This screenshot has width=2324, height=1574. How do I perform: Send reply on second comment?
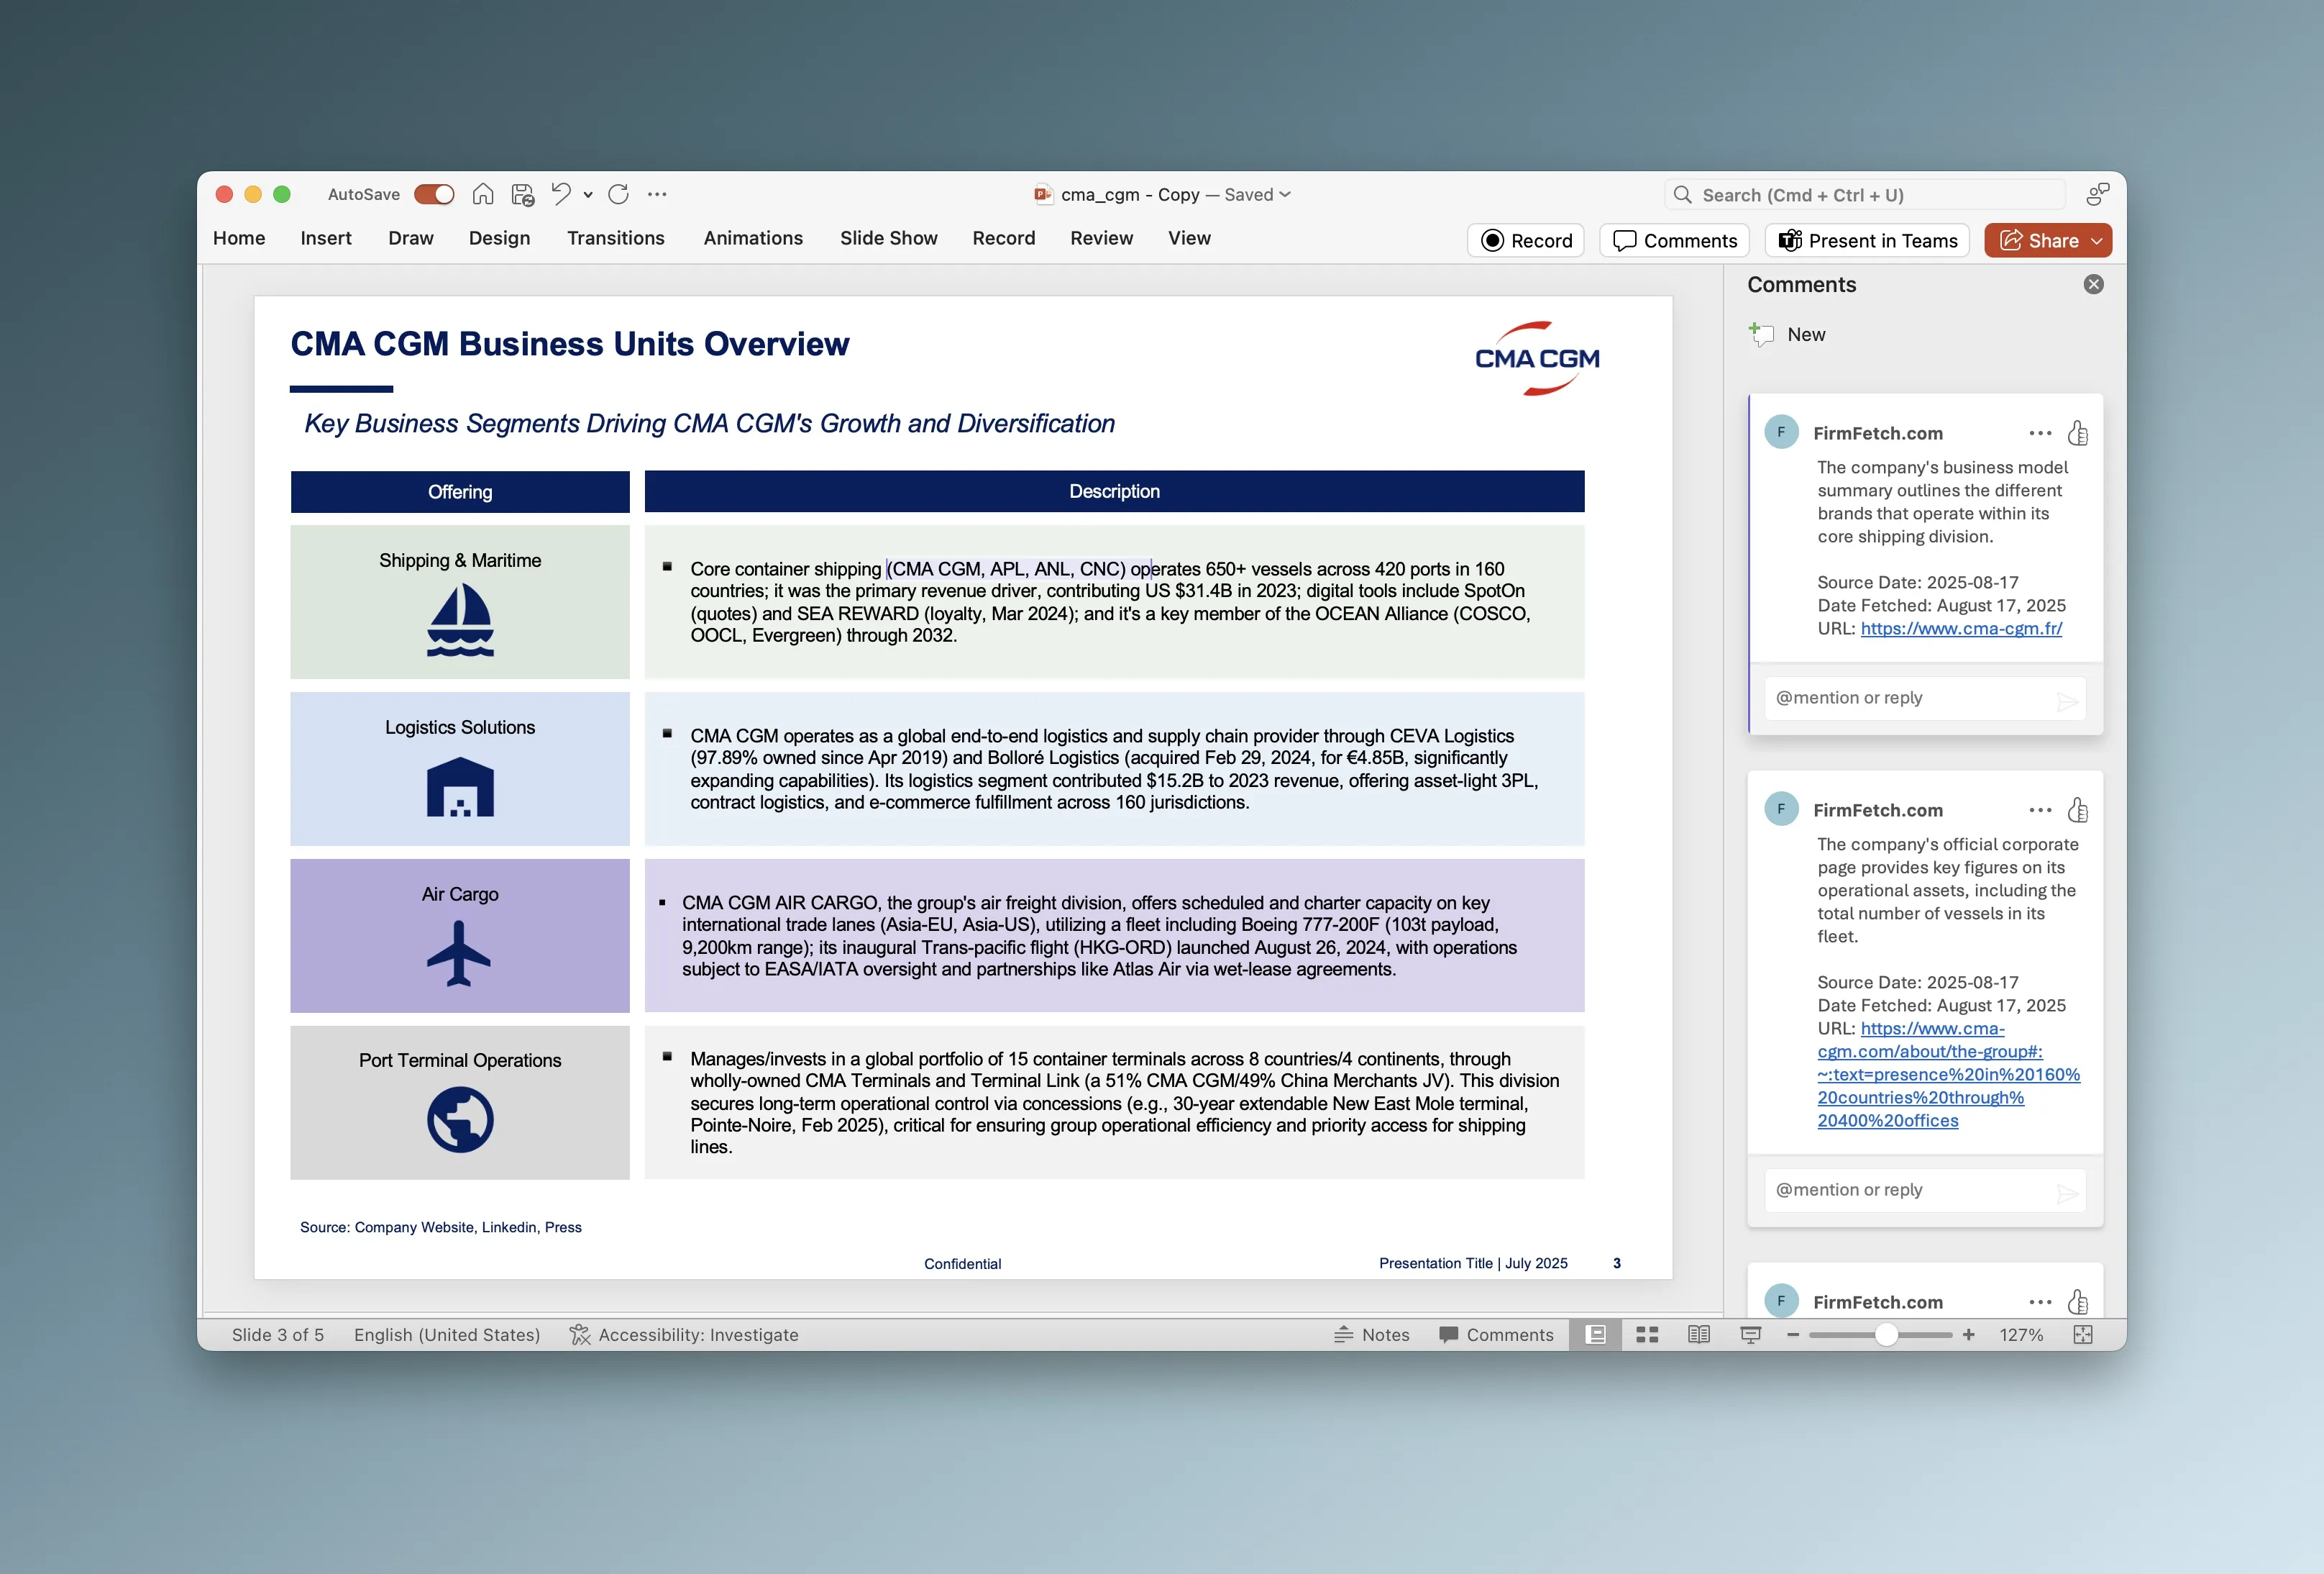(2068, 1193)
